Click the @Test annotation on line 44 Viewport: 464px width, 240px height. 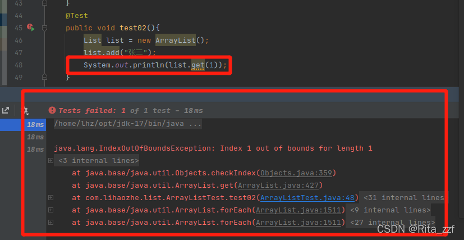[77, 15]
